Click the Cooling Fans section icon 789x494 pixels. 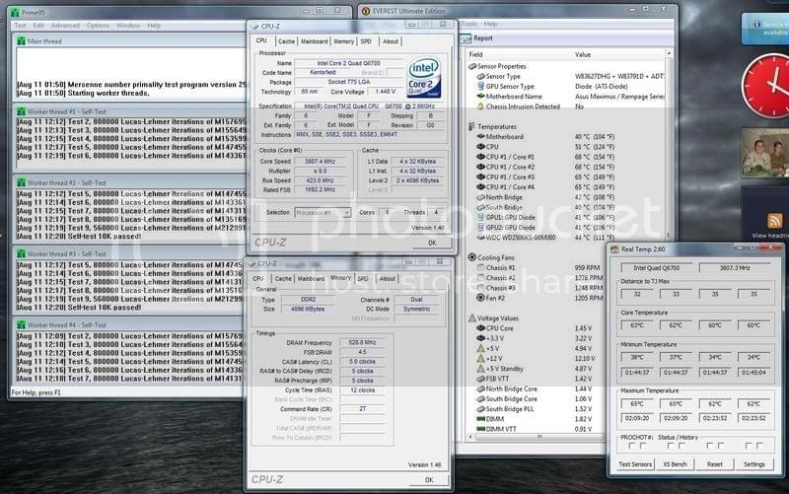(x=470, y=256)
